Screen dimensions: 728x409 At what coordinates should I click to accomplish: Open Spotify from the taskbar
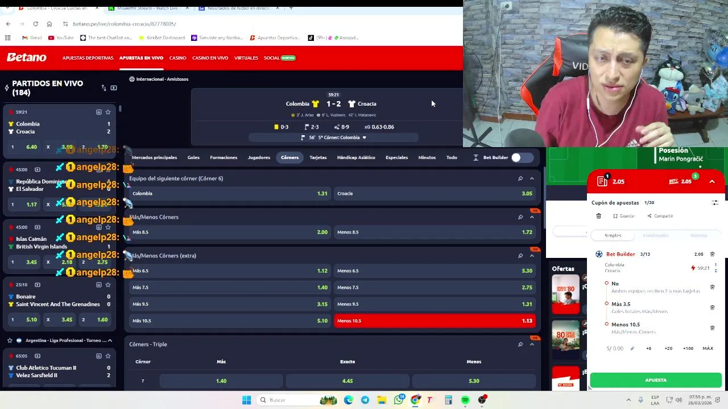[x=465, y=400]
